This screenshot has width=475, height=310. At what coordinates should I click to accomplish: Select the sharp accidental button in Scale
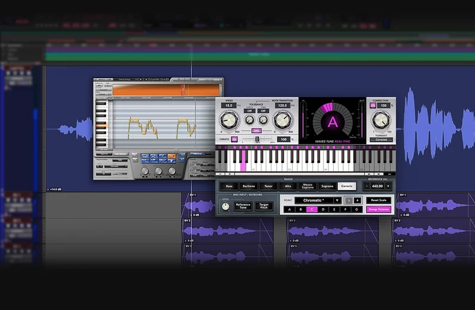coord(357,200)
